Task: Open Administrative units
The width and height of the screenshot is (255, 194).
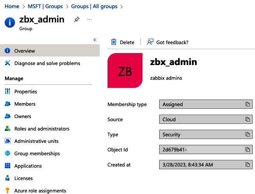Action: (x=36, y=141)
